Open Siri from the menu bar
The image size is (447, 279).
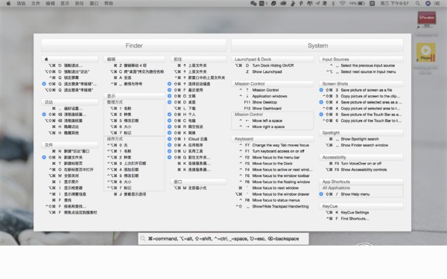[x=428, y=4]
